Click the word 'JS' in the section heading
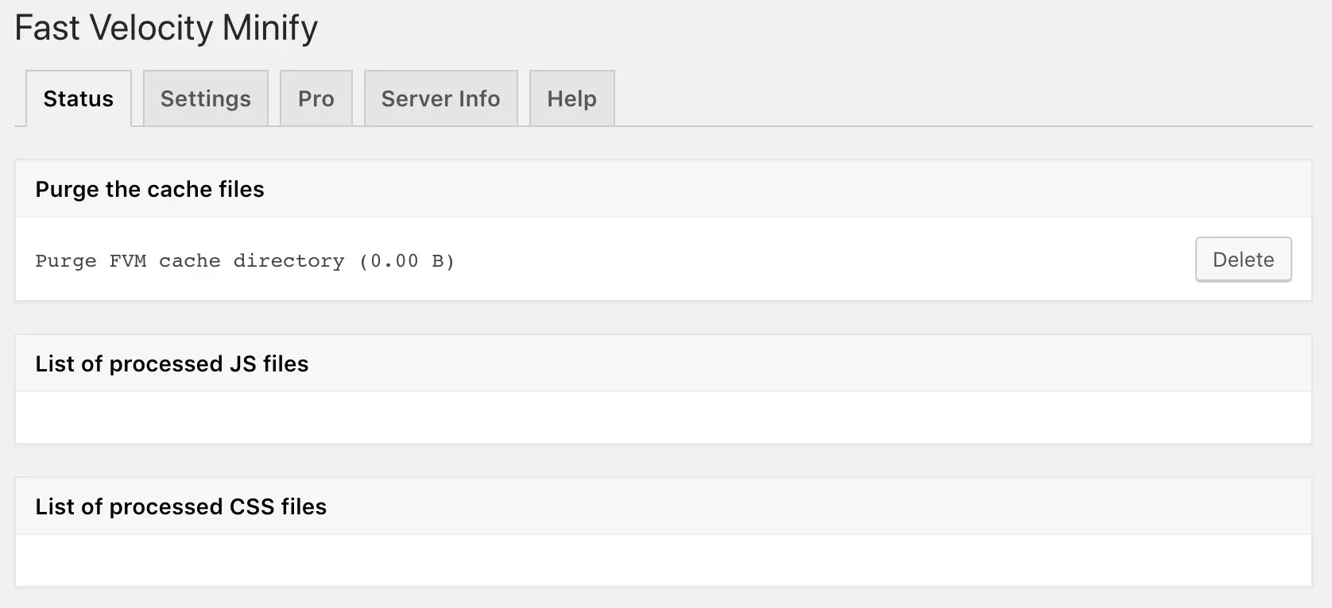 [x=242, y=364]
